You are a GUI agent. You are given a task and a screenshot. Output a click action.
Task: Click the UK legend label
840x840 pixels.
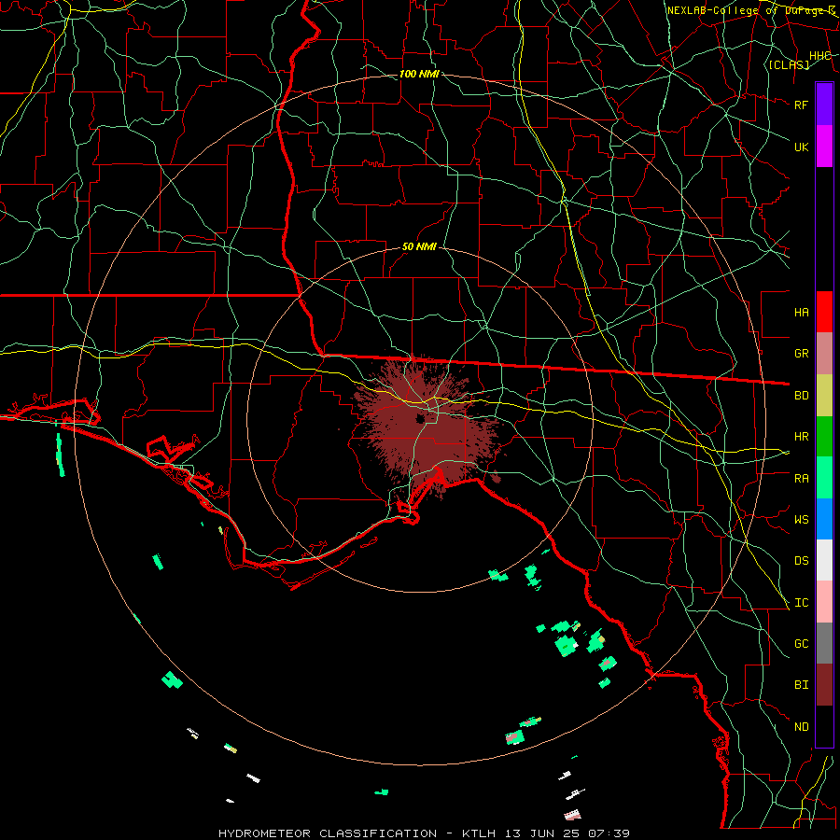point(801,147)
